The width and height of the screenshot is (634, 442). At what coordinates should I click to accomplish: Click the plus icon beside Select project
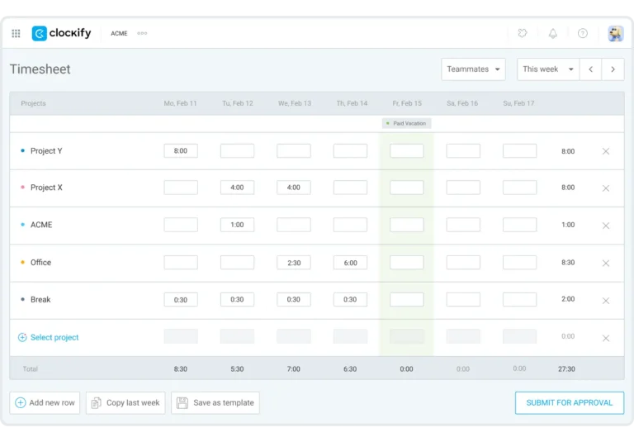(x=22, y=337)
